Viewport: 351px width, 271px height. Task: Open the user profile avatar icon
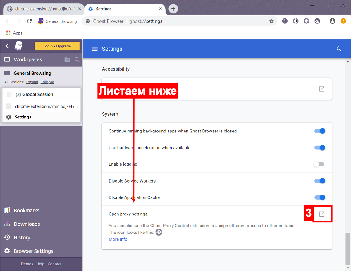332,21
